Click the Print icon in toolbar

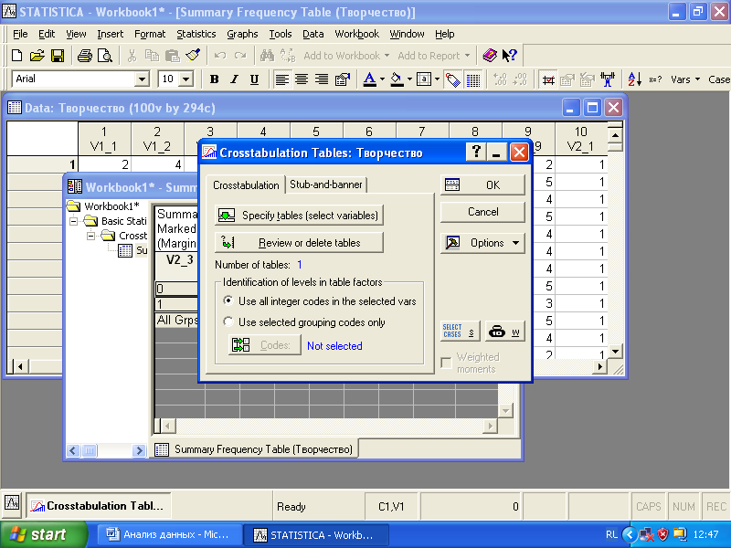84,56
